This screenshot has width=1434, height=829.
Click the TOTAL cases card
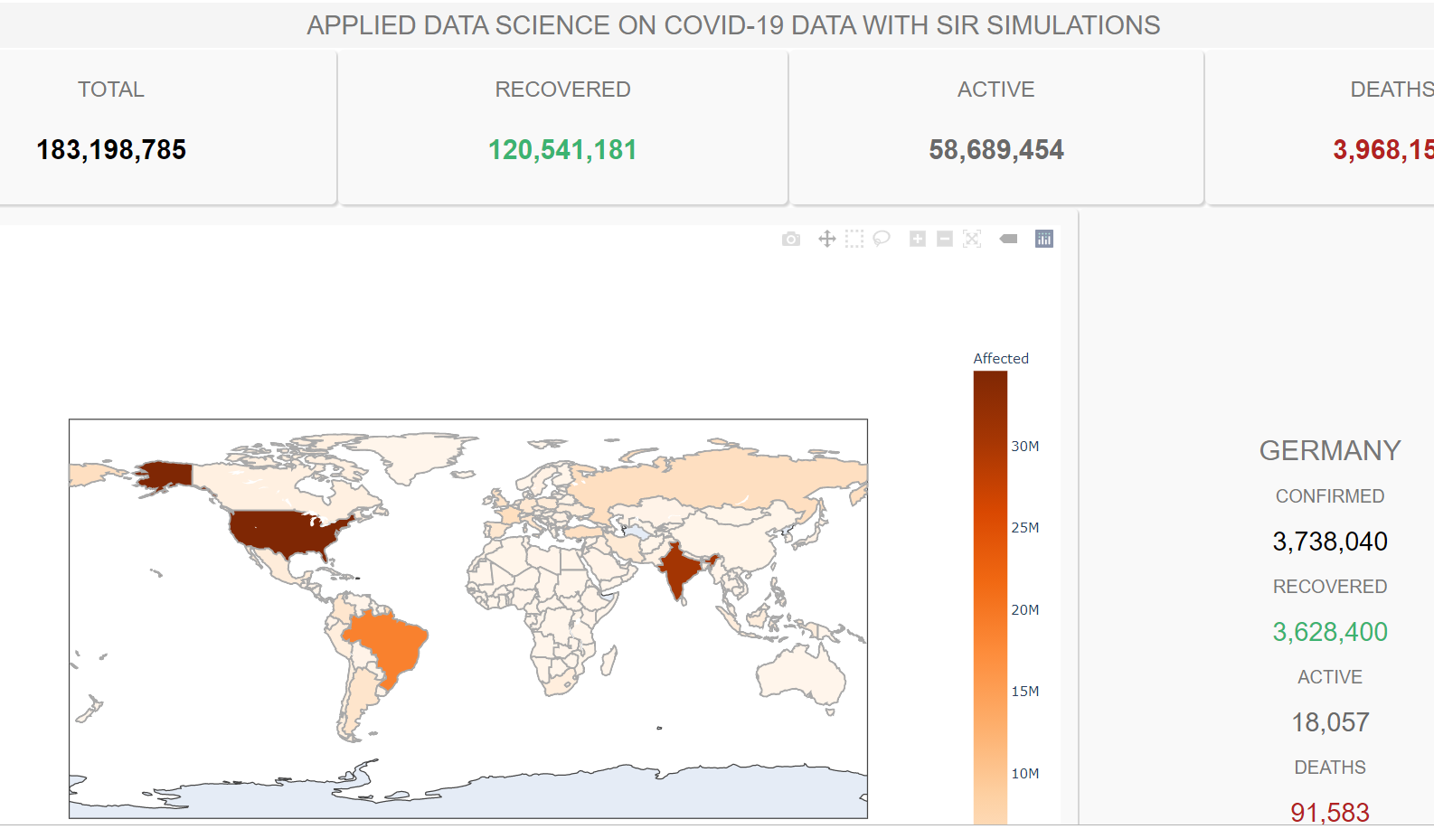tap(167, 127)
